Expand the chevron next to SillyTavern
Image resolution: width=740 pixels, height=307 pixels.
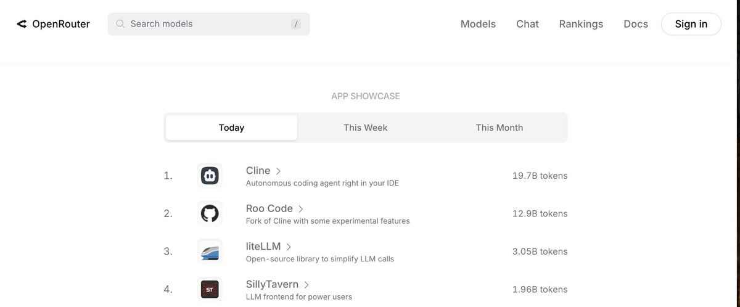coord(306,285)
